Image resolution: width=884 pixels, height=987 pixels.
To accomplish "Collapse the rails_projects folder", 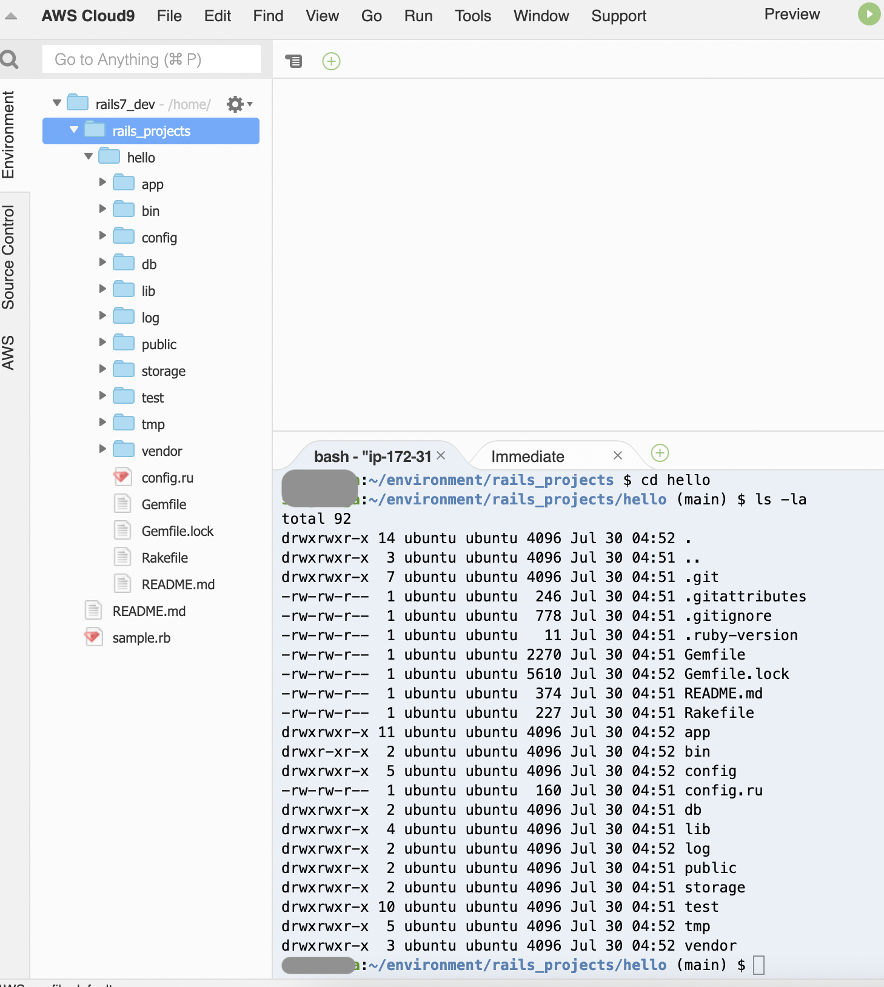I will (74, 130).
